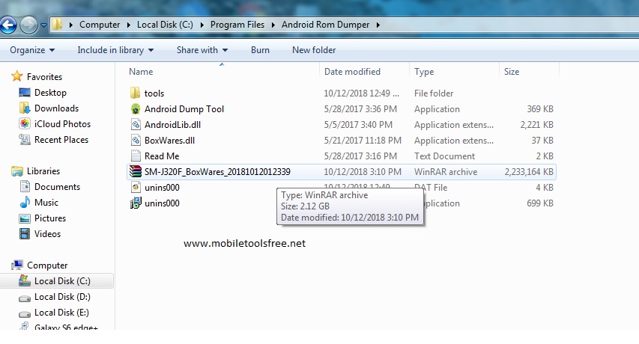Open Local Disk (E:) in navigation pane
This screenshot has height=344, width=639.
(61, 313)
